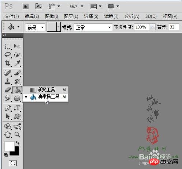Select the Rectangular Marquee tool

click(x=8, y=46)
